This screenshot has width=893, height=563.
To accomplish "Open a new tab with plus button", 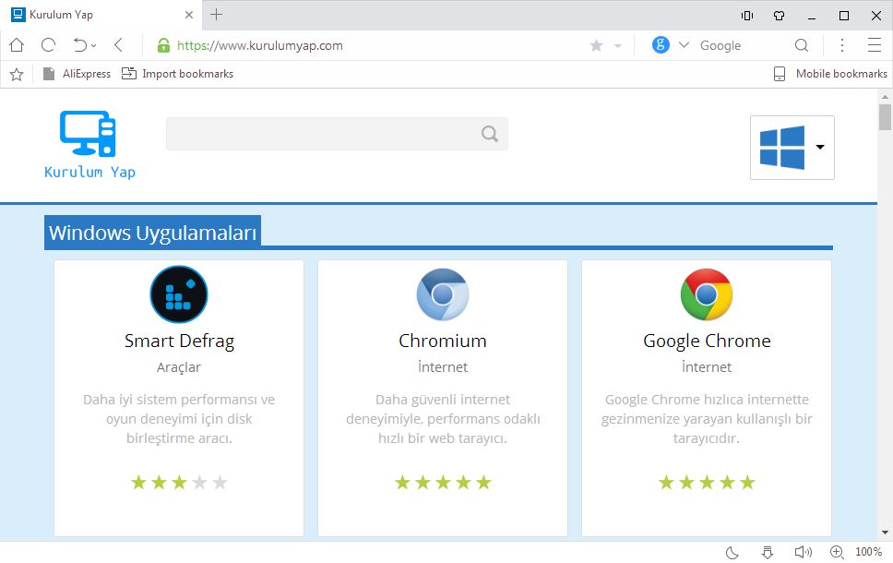I will pyautogui.click(x=217, y=15).
